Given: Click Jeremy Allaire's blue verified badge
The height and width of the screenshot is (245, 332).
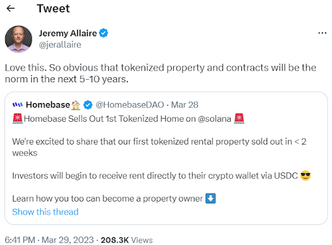Looking at the screenshot, I should click(x=104, y=33).
